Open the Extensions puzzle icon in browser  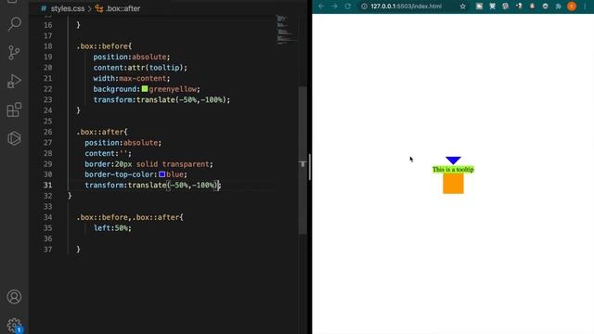click(x=559, y=6)
